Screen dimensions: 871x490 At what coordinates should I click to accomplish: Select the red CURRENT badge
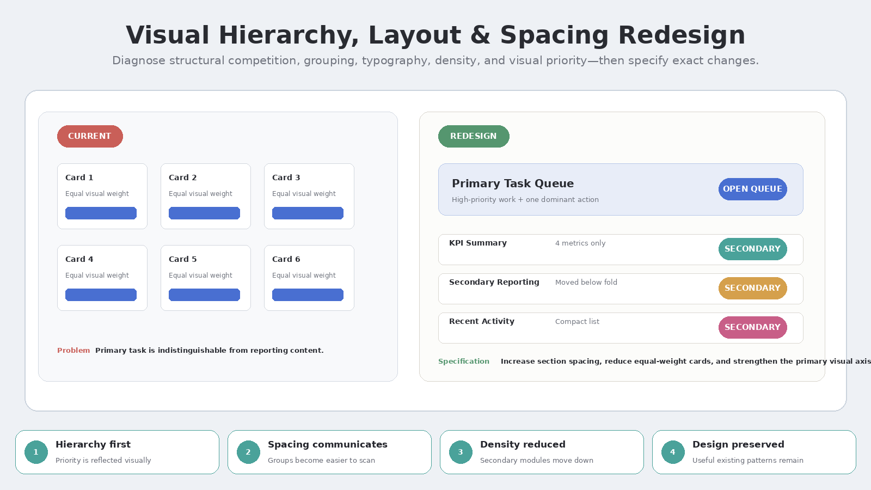pos(90,136)
